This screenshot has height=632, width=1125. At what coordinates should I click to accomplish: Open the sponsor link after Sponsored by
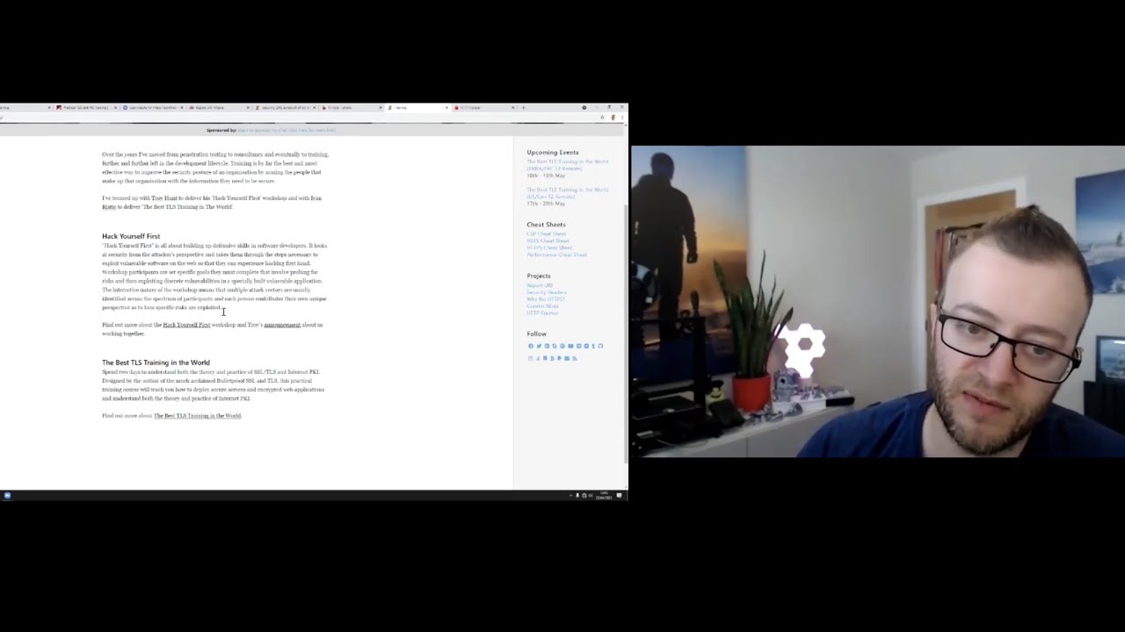[x=287, y=130]
